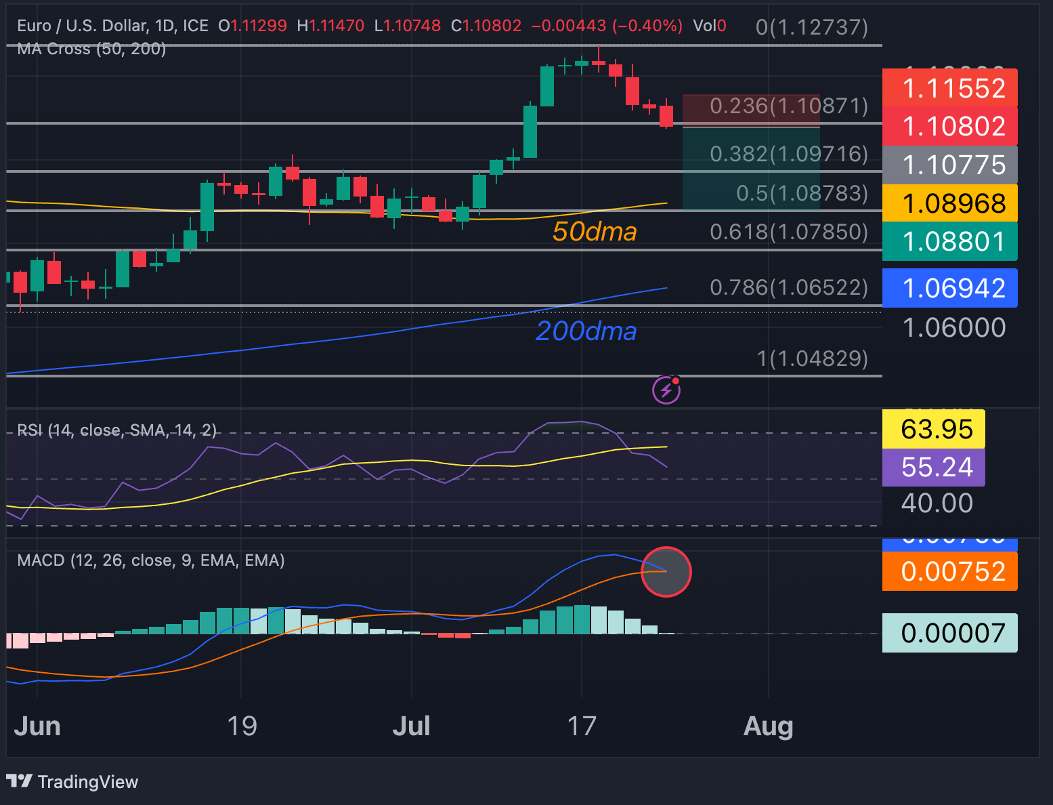
Task: Click the lightning bolt quick-trade icon
Action: (x=666, y=390)
